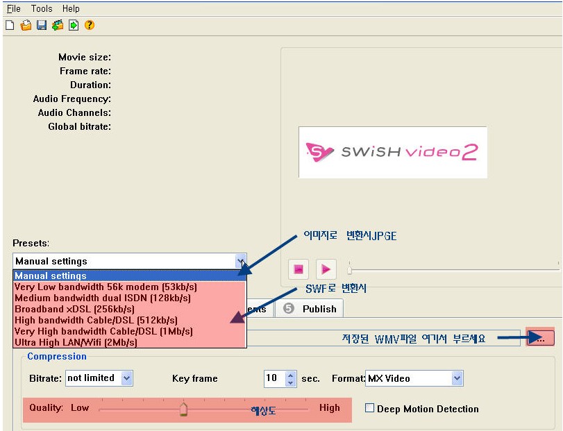Click the Frame rate label
The width and height of the screenshot is (563, 431).
pyautogui.click(x=85, y=71)
